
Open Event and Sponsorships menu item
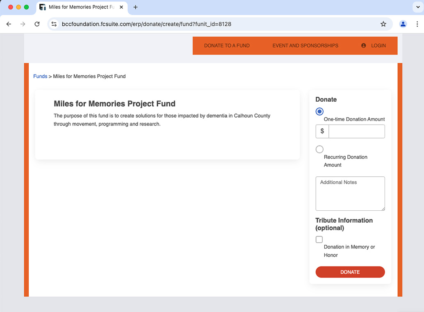[305, 46]
